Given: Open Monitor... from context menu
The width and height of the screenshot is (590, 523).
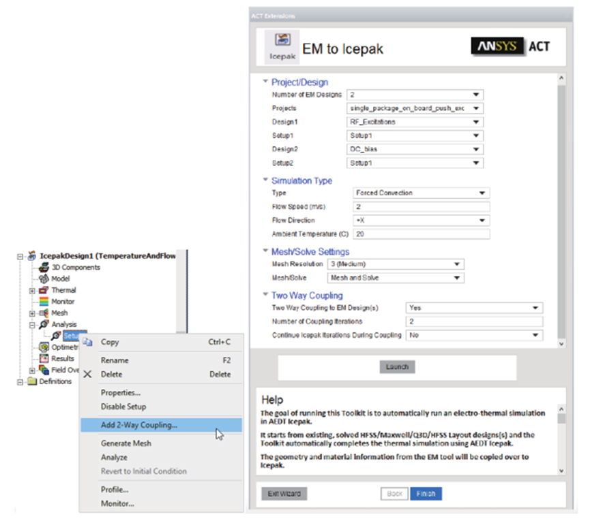Looking at the screenshot, I should tap(162, 503).
